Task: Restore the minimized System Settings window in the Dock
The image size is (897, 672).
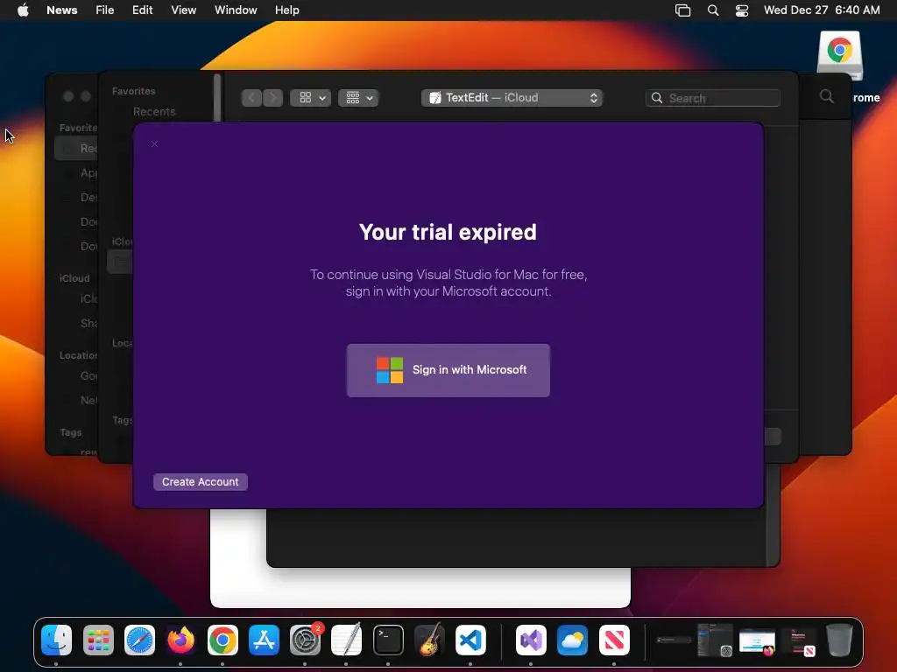Action: point(715,640)
